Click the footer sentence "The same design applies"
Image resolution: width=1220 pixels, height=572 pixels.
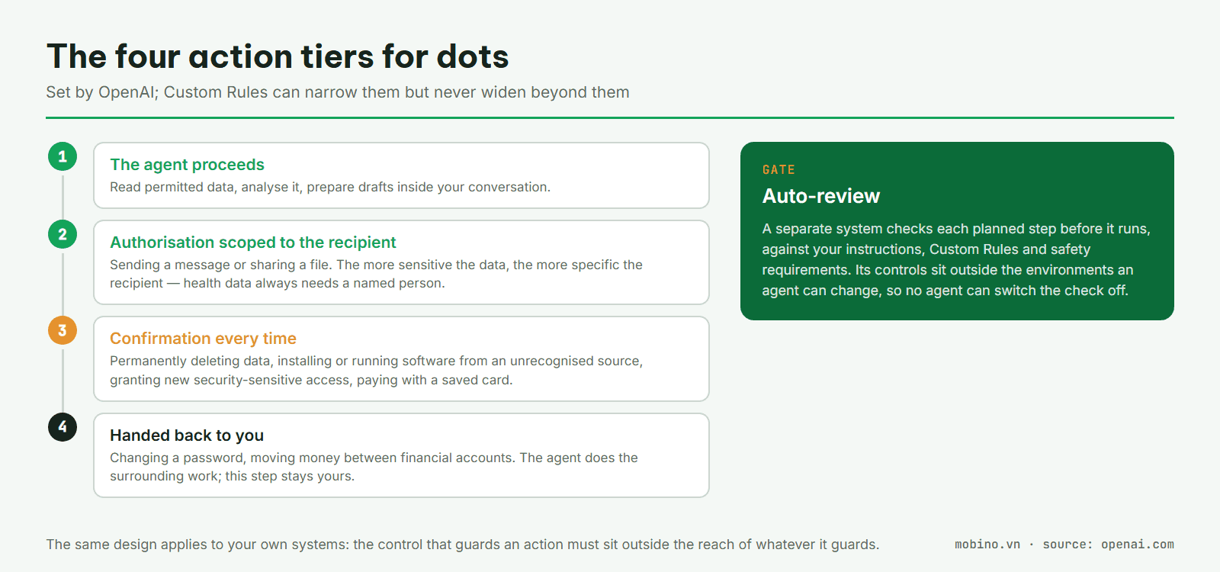pyautogui.click(x=463, y=545)
